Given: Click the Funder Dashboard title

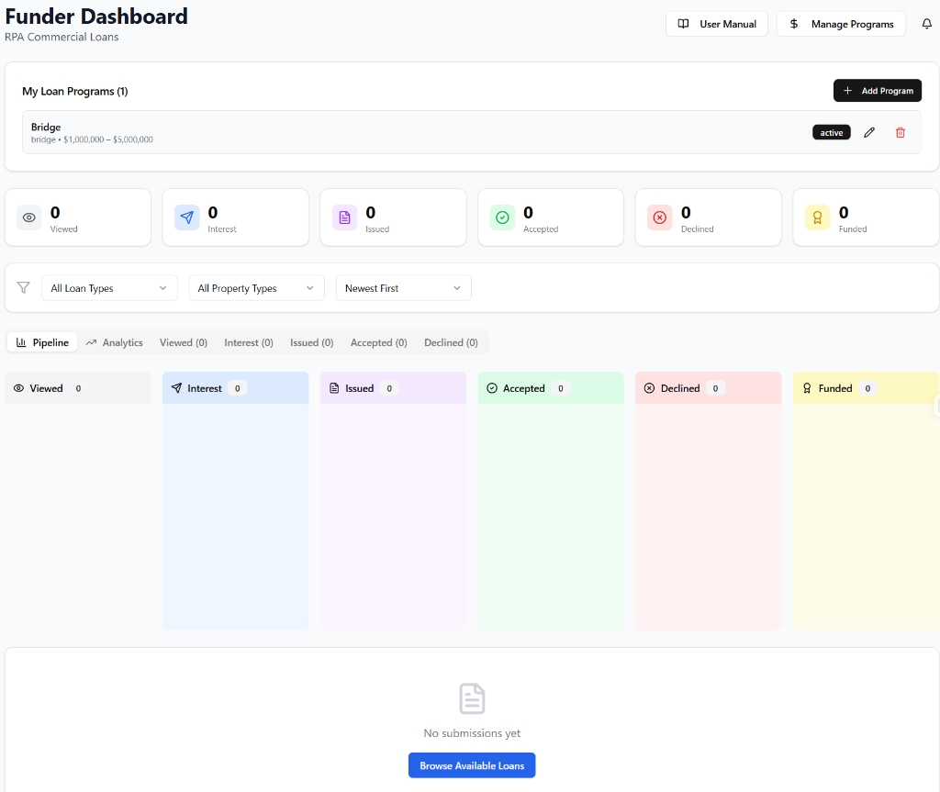Looking at the screenshot, I should point(96,17).
